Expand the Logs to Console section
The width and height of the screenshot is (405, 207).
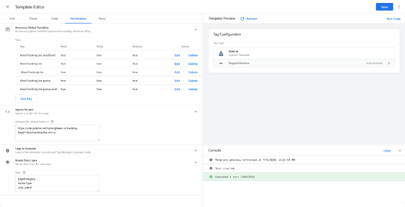tap(196, 150)
